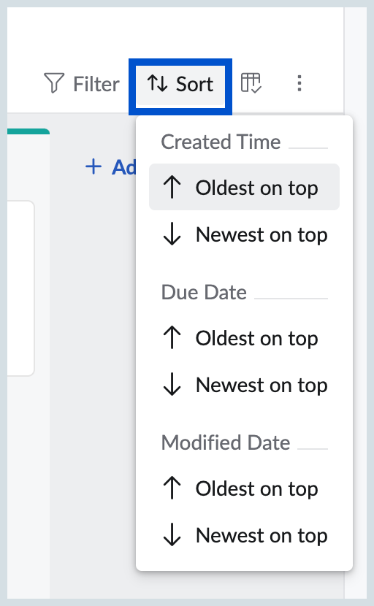Choose Modified Date Oldest on top
Viewport: 374px width, 606px height.
pyautogui.click(x=244, y=488)
